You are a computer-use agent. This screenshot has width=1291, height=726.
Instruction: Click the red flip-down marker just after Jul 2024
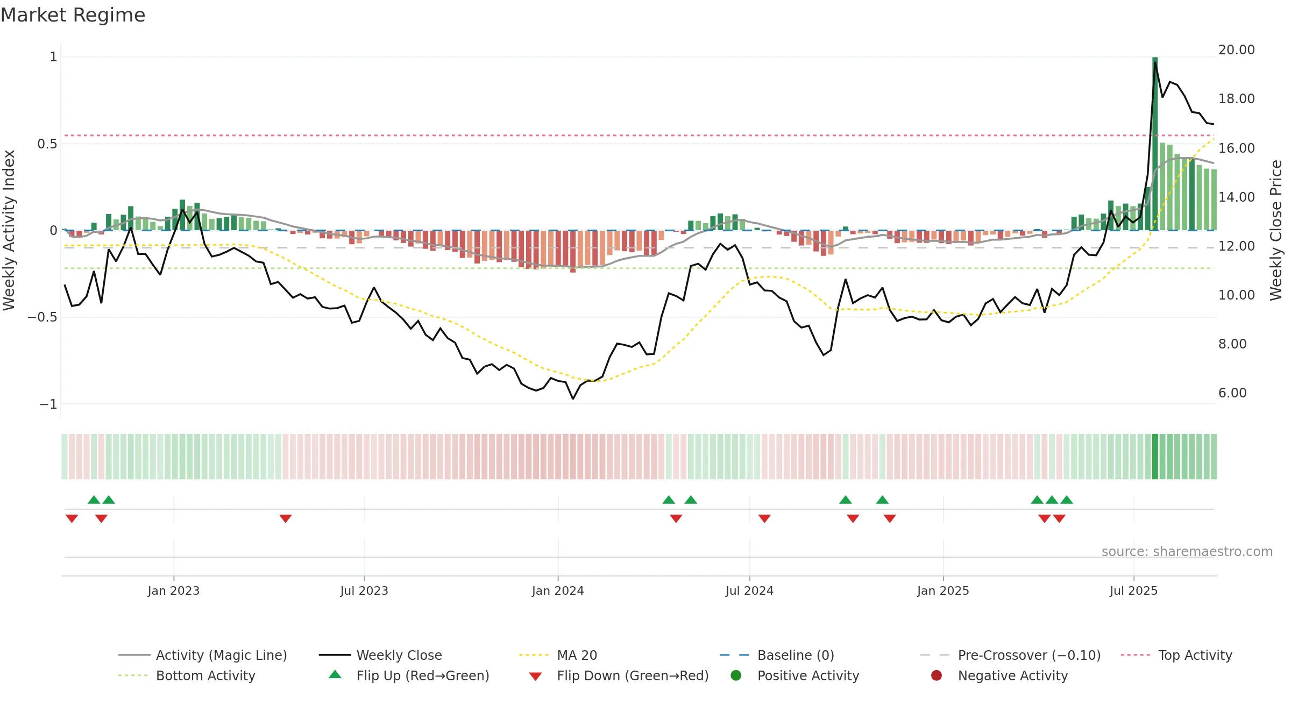coord(764,518)
